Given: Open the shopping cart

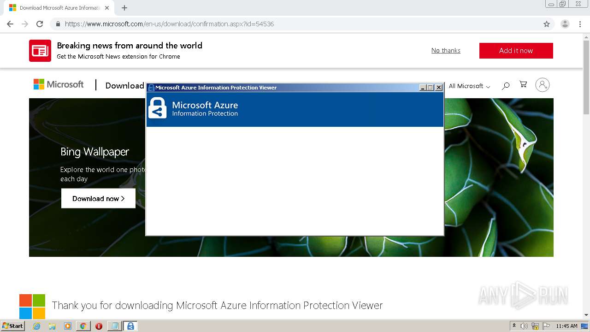Looking at the screenshot, I should [523, 84].
